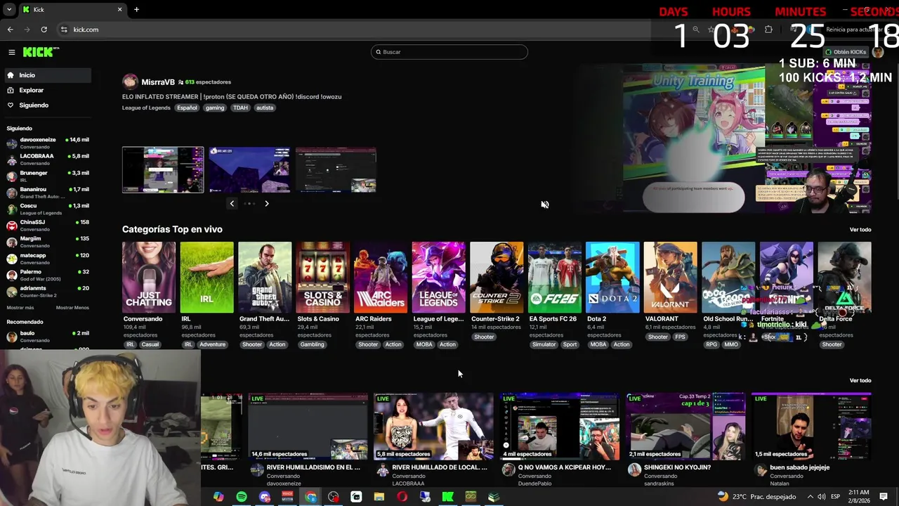
Task: Open Chrome from the taskbar
Action: click(x=310, y=497)
